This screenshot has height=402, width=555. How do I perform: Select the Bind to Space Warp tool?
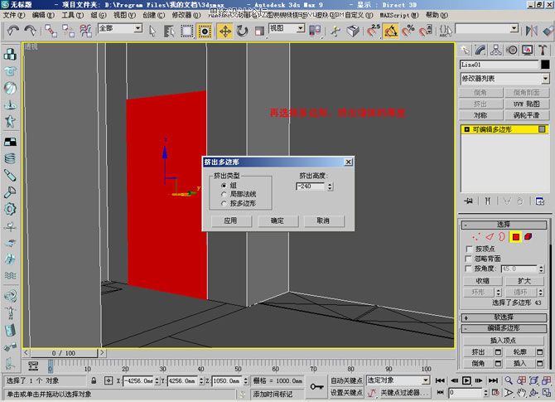[85, 31]
